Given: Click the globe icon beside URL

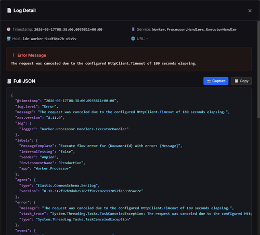Looking at the screenshot, I should 133,39.
